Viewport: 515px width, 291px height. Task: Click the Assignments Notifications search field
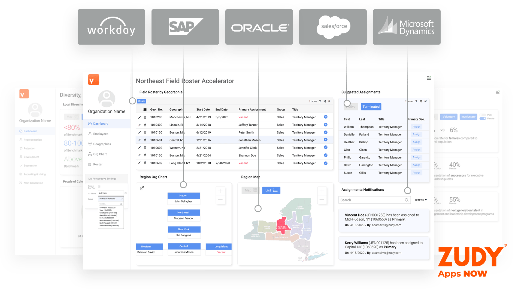click(375, 200)
